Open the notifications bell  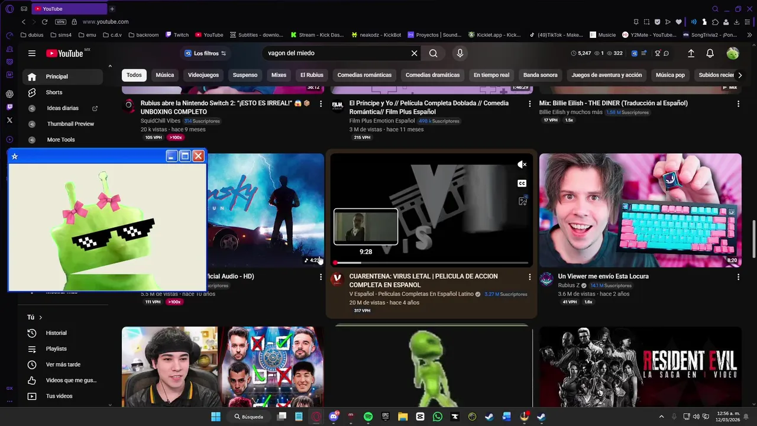pyautogui.click(x=710, y=53)
